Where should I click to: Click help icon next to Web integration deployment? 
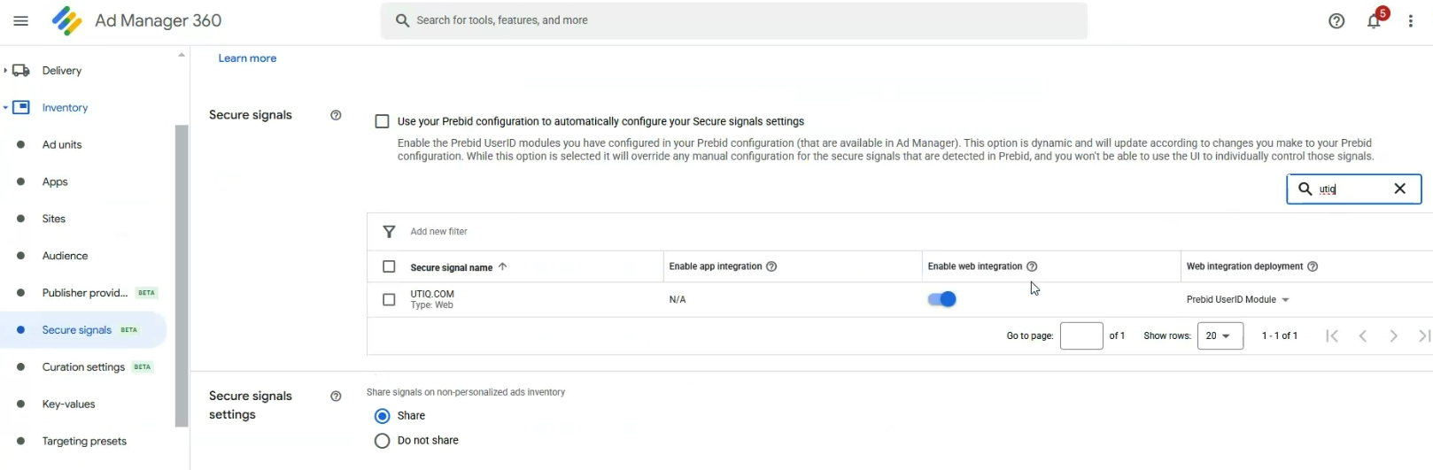click(1313, 266)
